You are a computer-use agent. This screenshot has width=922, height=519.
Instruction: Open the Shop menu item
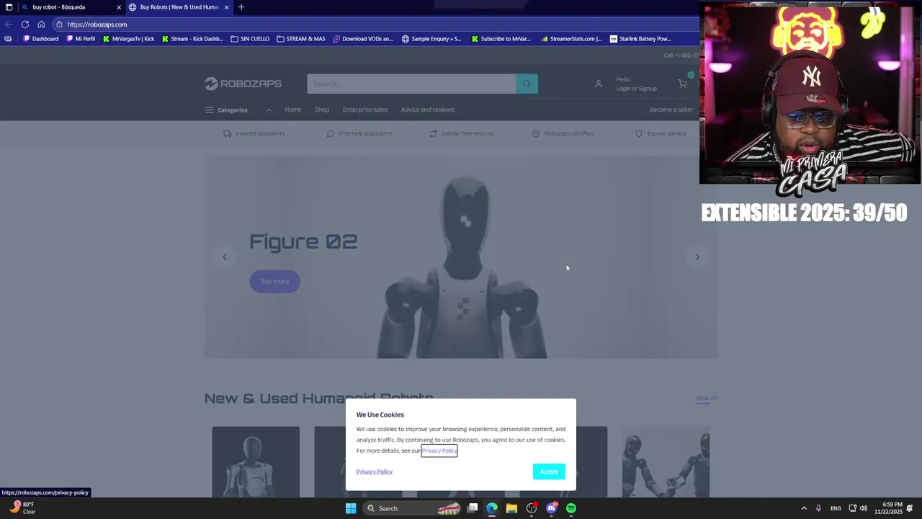322,110
